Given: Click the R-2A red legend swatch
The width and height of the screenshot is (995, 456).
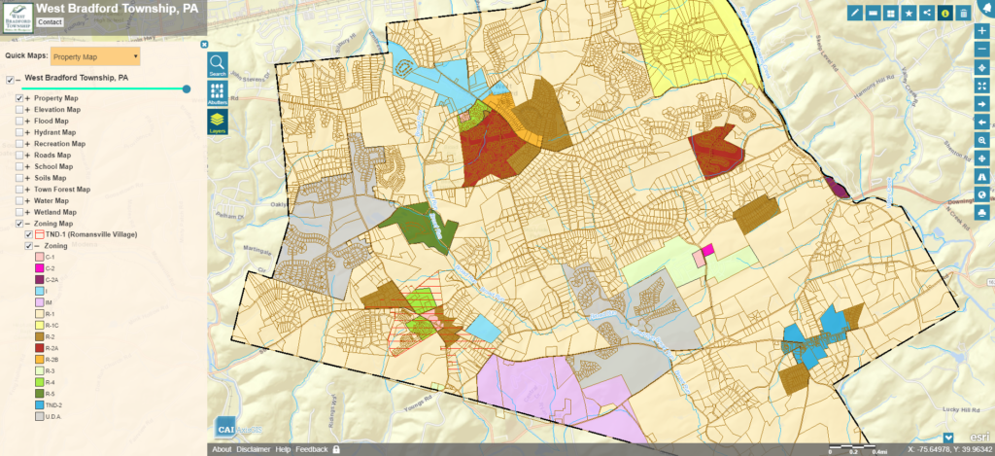Looking at the screenshot, I should click(x=39, y=348).
